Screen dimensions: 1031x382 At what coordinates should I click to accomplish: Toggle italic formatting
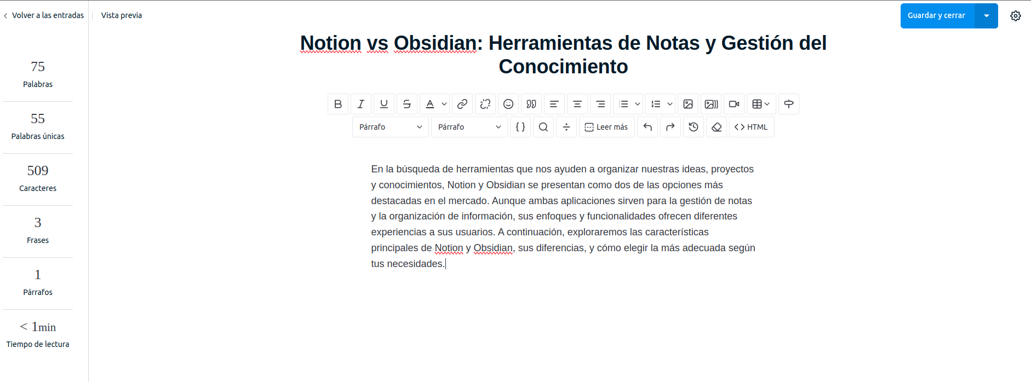pyautogui.click(x=361, y=104)
